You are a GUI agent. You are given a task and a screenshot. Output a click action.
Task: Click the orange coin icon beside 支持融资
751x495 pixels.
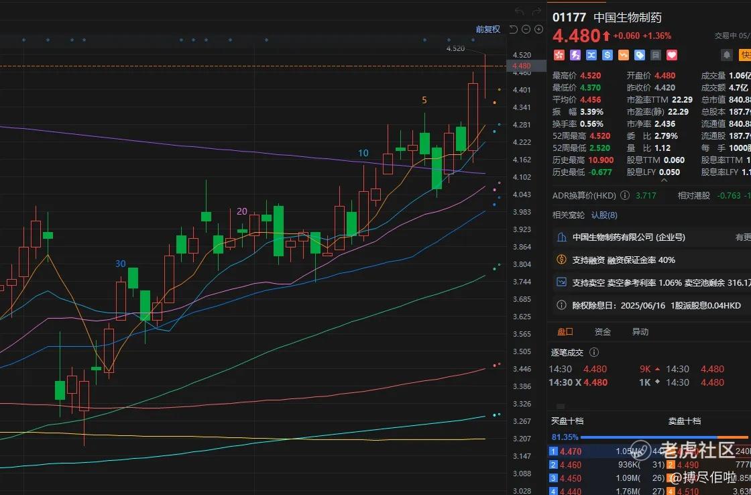click(561, 260)
